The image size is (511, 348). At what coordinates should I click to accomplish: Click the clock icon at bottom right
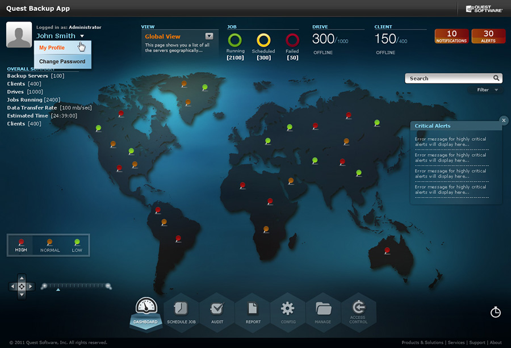point(496,312)
